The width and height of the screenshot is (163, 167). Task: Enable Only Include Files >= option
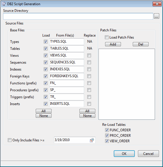tap(10, 140)
